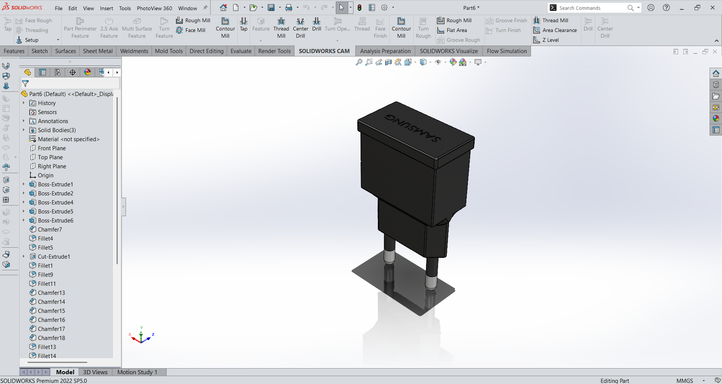Open the ConfigurationManager tab
Screen dimensions: 722x384
coord(58,72)
